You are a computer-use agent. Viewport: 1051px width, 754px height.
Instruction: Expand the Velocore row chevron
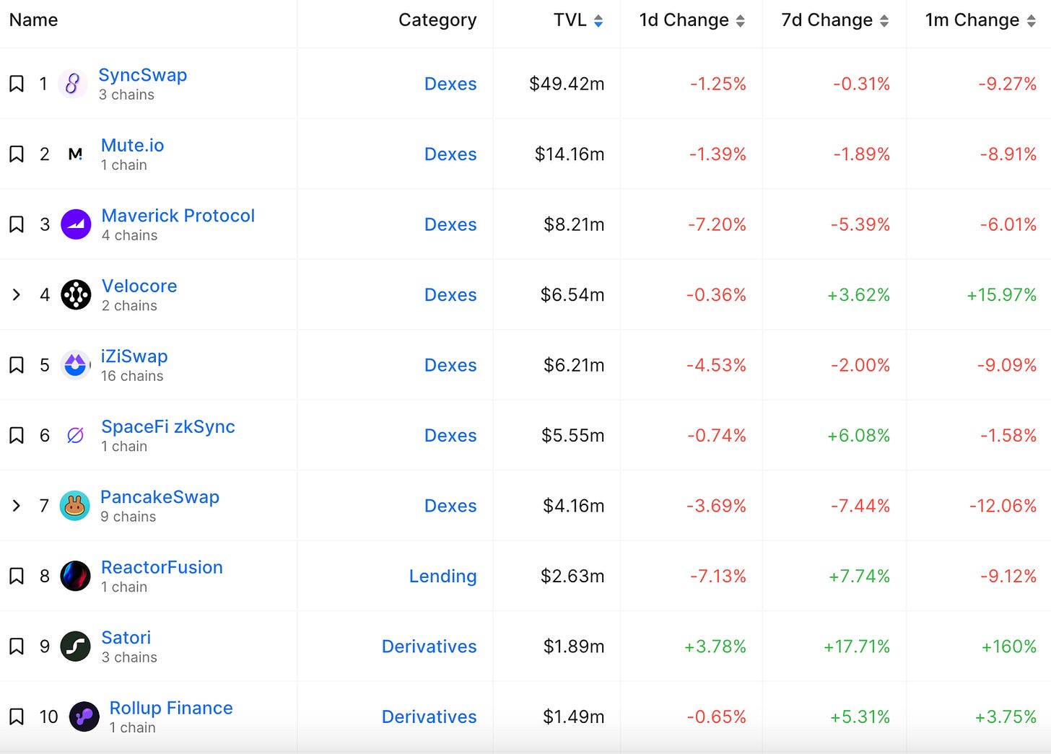pyautogui.click(x=17, y=294)
